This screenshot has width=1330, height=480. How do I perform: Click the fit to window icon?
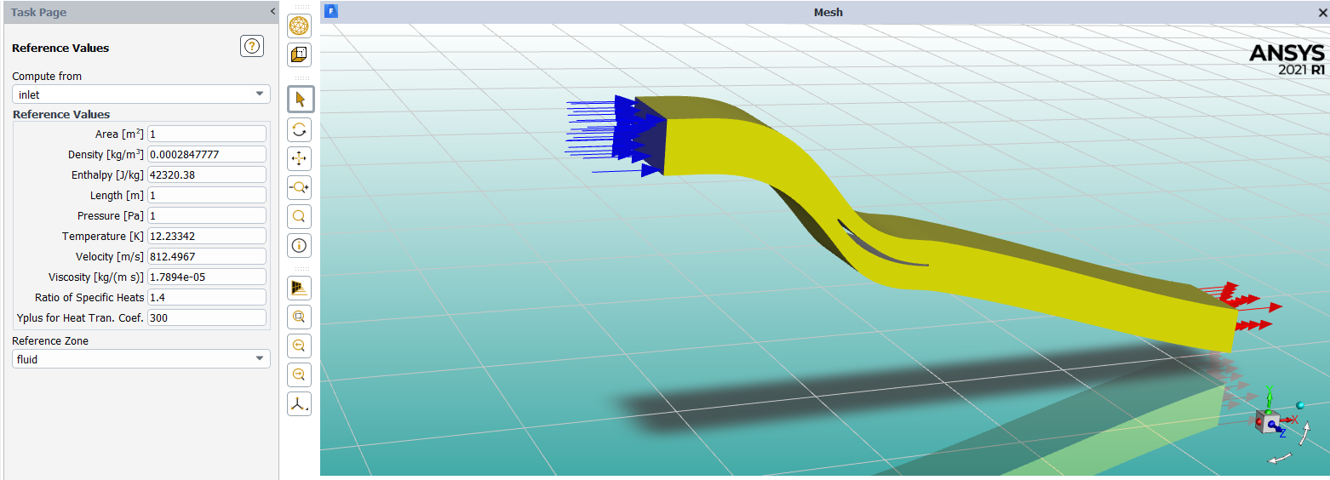[299, 317]
